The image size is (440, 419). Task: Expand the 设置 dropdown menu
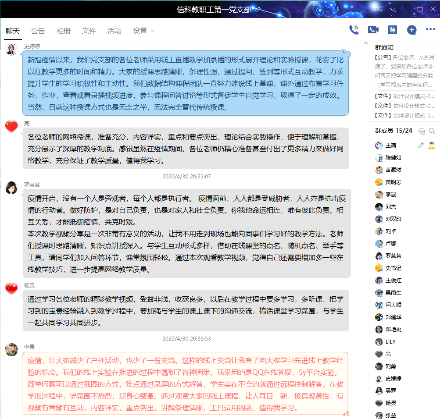pos(144,31)
